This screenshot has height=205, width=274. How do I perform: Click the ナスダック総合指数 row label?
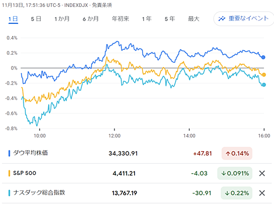tap(39, 193)
